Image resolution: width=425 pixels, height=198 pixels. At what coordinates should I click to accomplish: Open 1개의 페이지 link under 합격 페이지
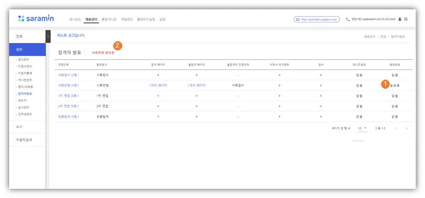158,85
